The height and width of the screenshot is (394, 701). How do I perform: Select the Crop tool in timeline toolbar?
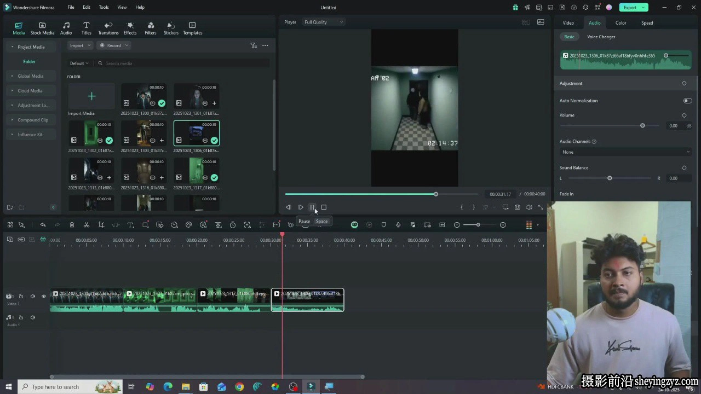click(101, 225)
